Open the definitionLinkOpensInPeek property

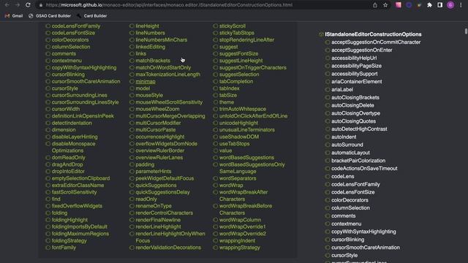[x=83, y=116]
